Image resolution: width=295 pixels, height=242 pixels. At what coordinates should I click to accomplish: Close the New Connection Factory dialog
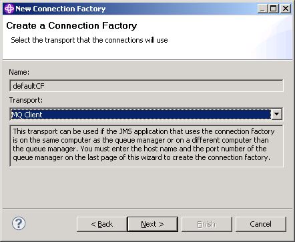coord(286,9)
